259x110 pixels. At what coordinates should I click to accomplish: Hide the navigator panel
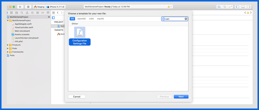point(238,7)
